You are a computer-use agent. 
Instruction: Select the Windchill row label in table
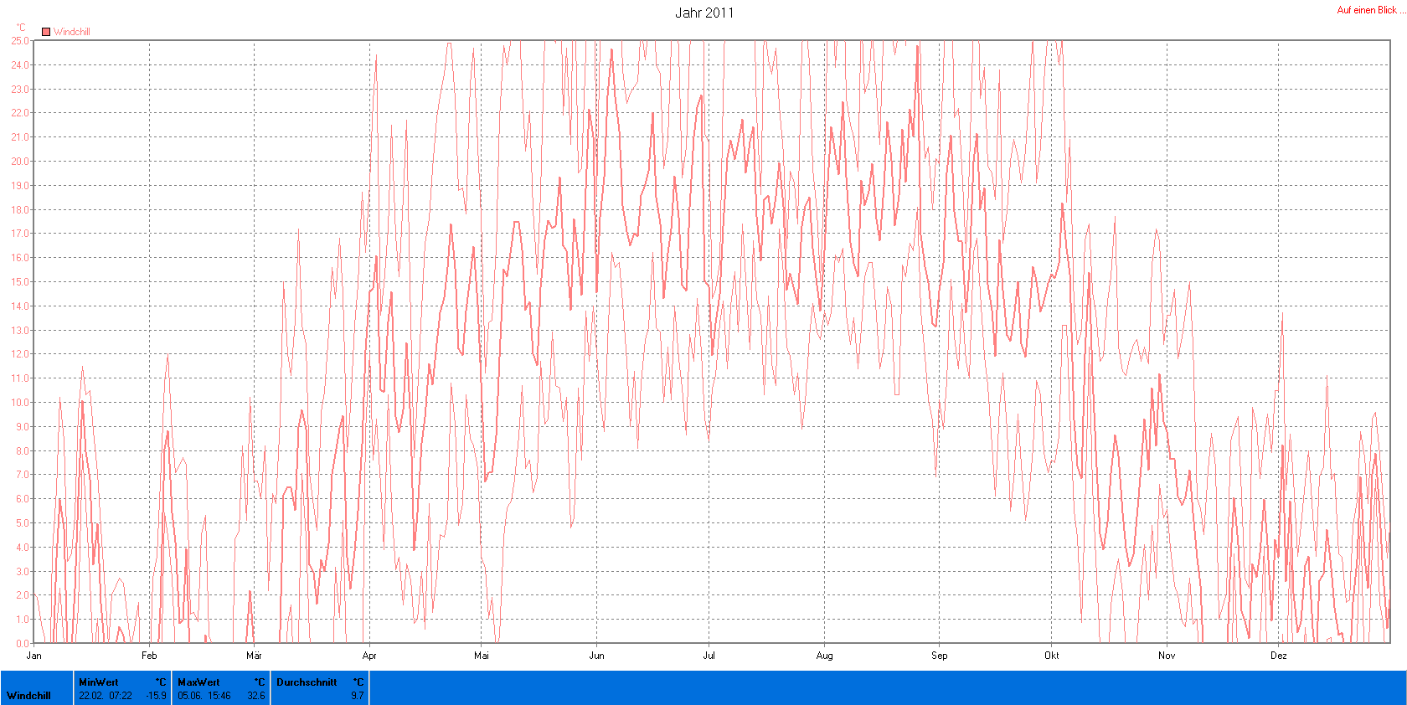28,696
